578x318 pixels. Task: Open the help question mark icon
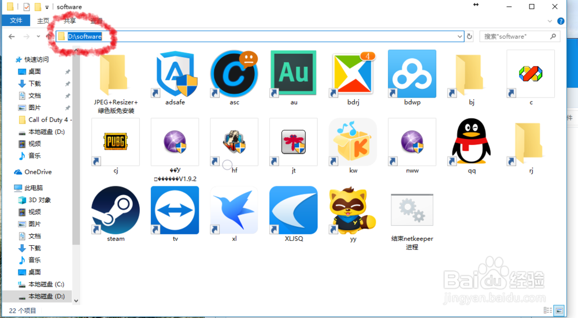pos(561,21)
